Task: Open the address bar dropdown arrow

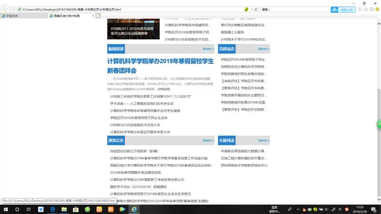Action: 252,10
